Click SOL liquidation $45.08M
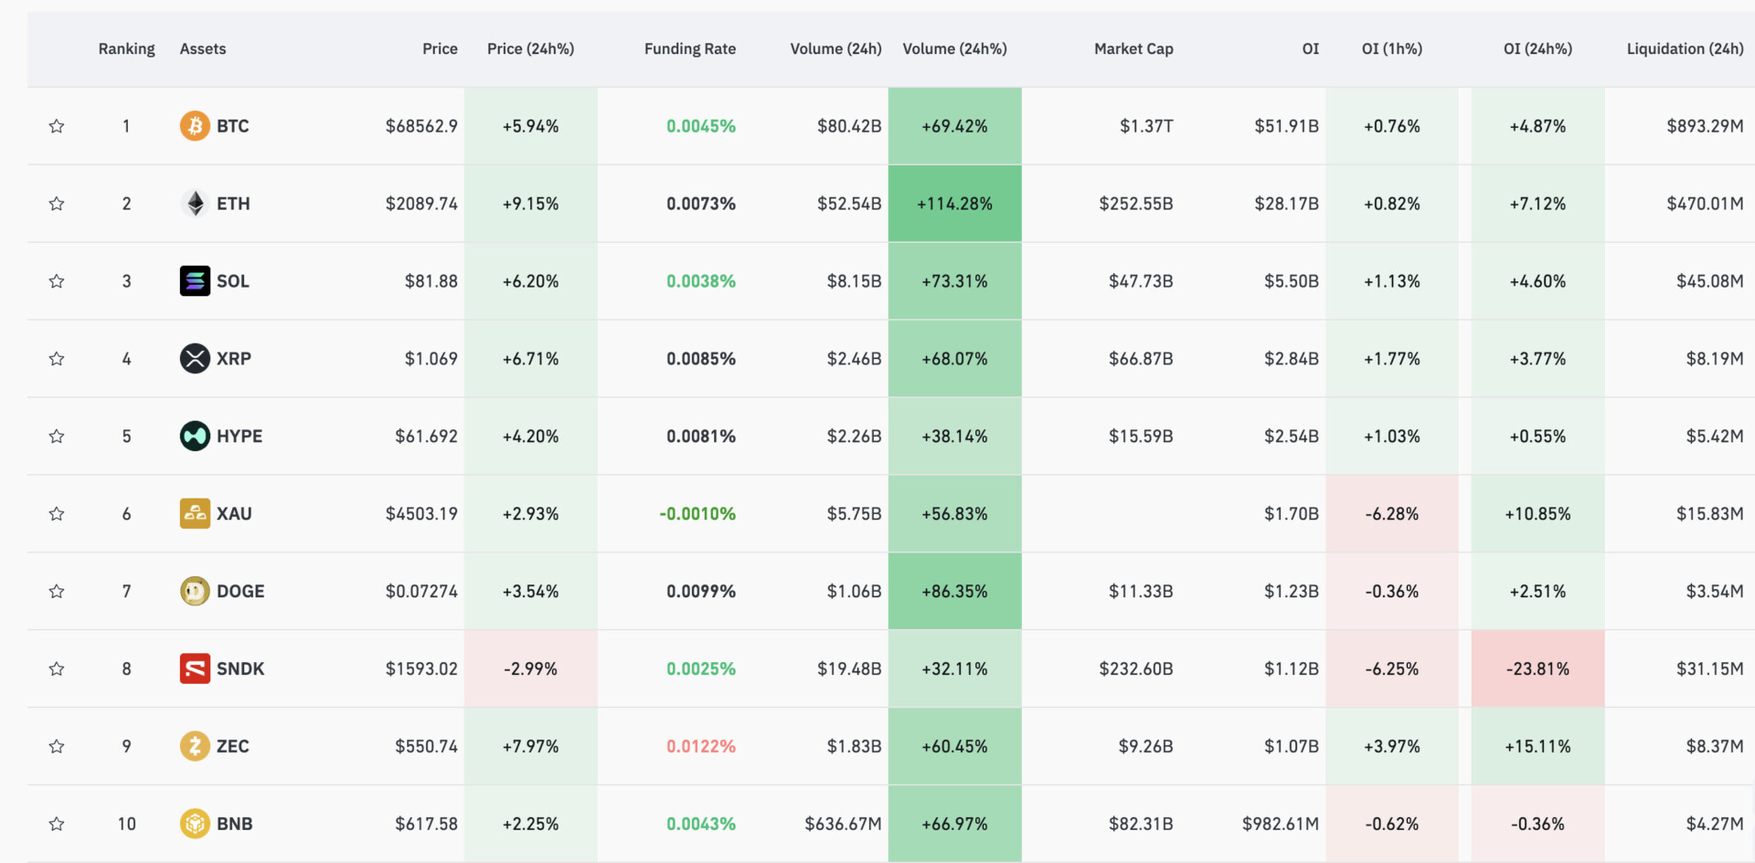Screen dimensions: 1755x863 [1709, 281]
